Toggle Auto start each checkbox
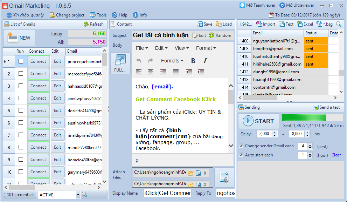Viewport: 347px width, 202px height. [241, 155]
